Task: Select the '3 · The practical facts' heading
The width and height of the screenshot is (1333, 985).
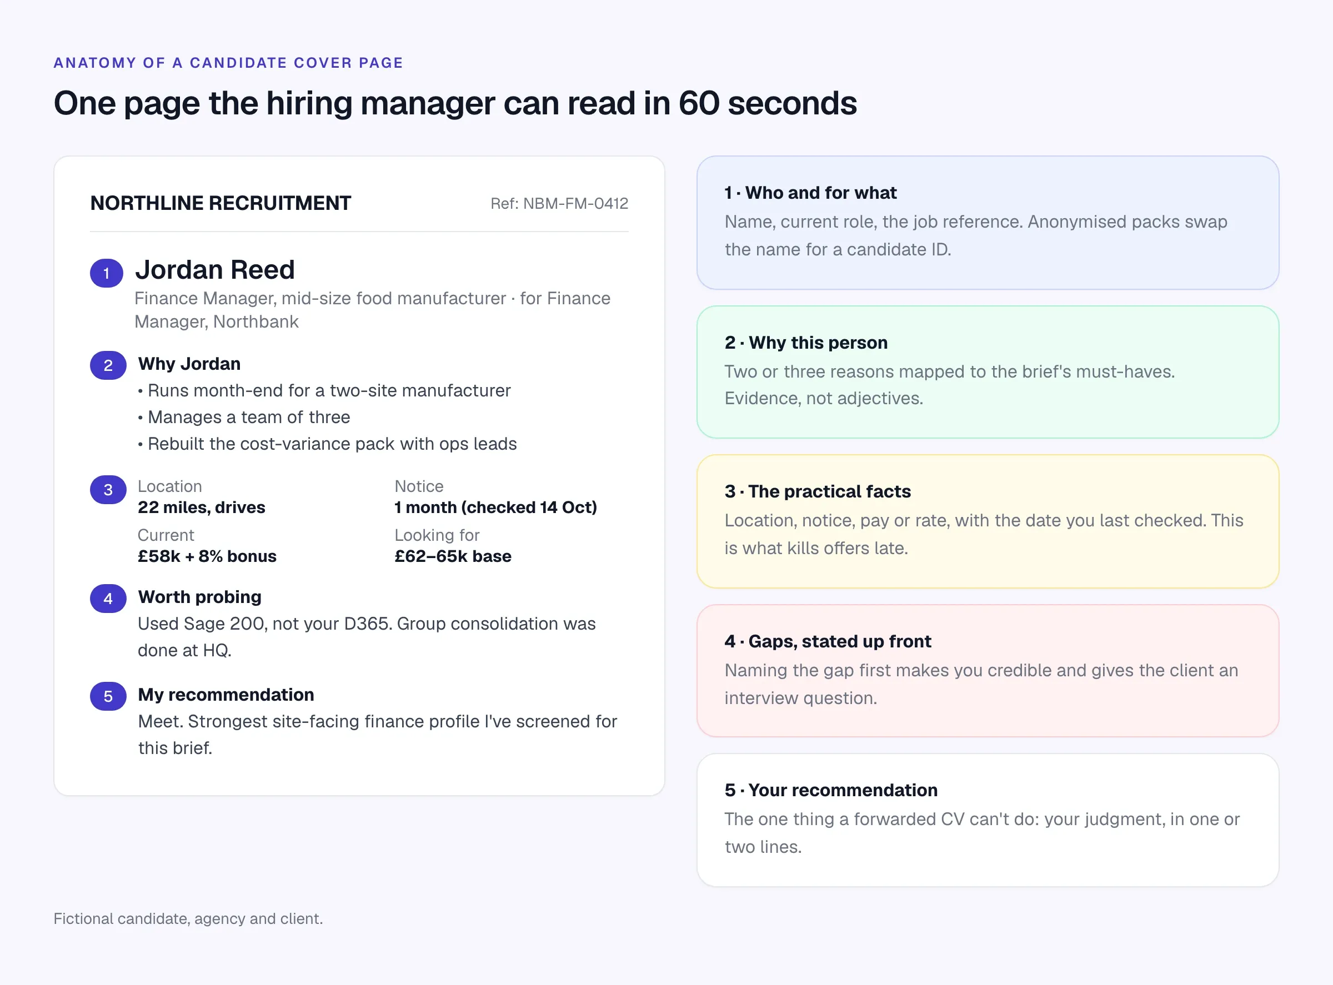Action: click(x=818, y=491)
